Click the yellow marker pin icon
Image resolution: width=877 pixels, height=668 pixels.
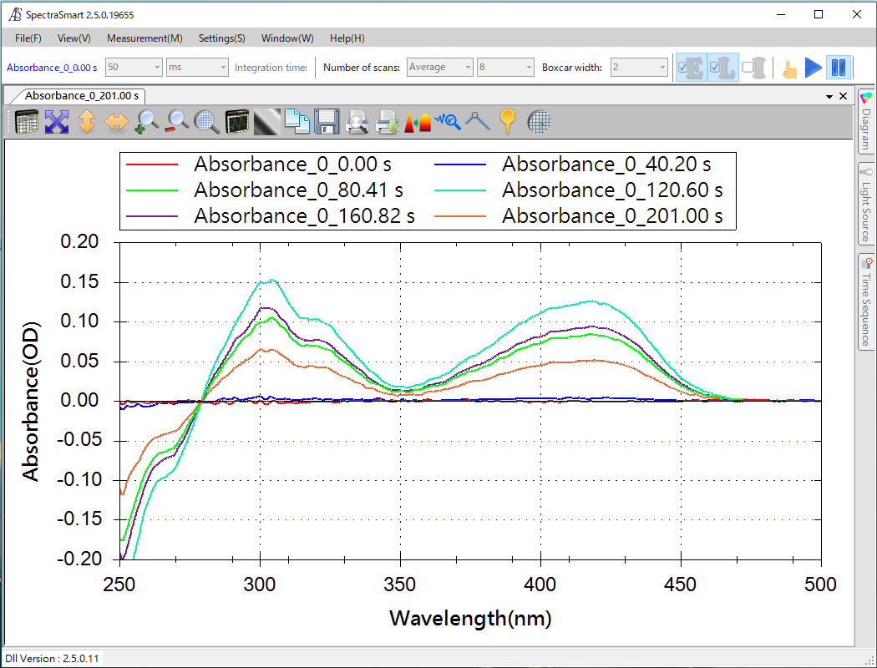pos(507,122)
